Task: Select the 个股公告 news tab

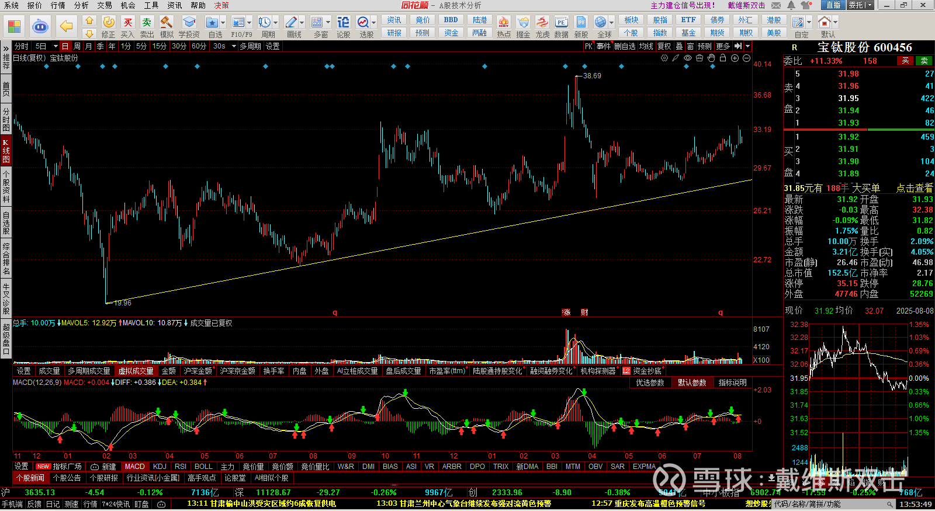Action: 67,478
